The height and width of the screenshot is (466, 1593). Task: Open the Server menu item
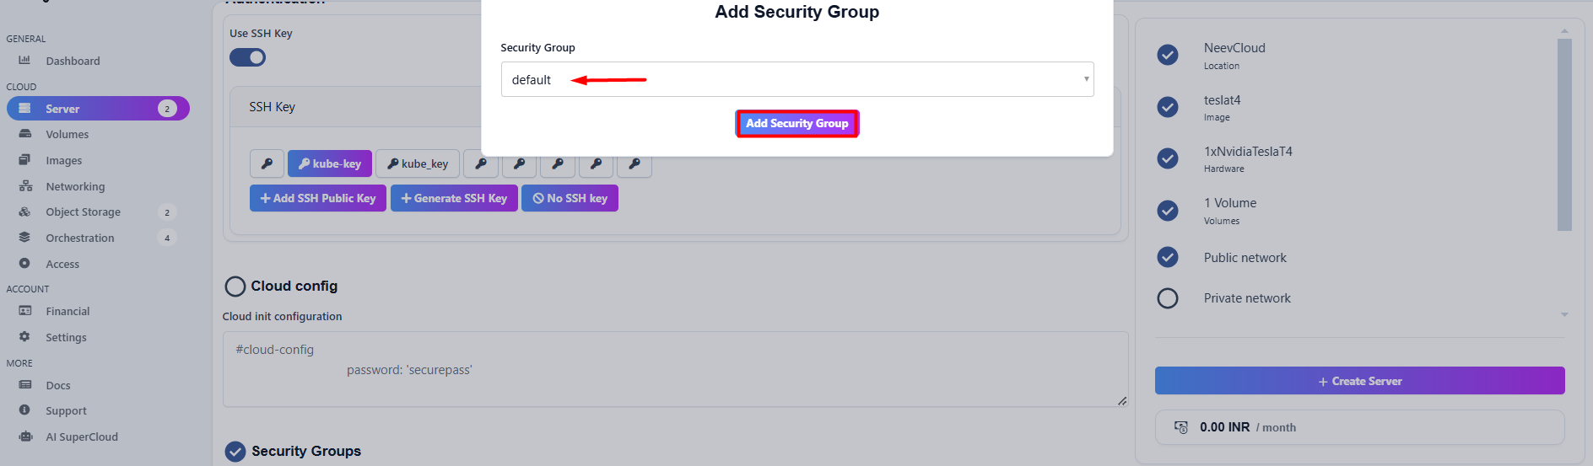[x=62, y=109]
